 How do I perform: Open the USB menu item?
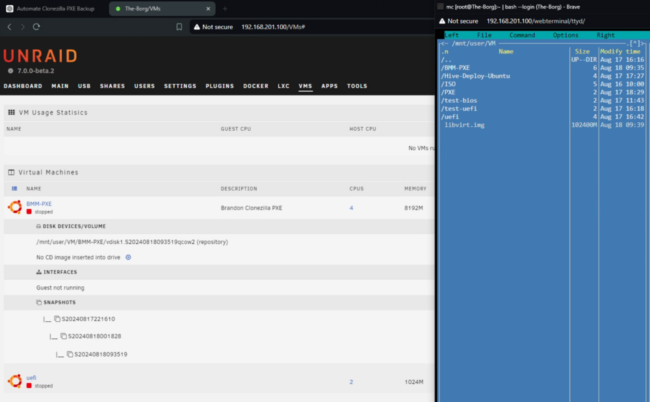pyautogui.click(x=84, y=86)
